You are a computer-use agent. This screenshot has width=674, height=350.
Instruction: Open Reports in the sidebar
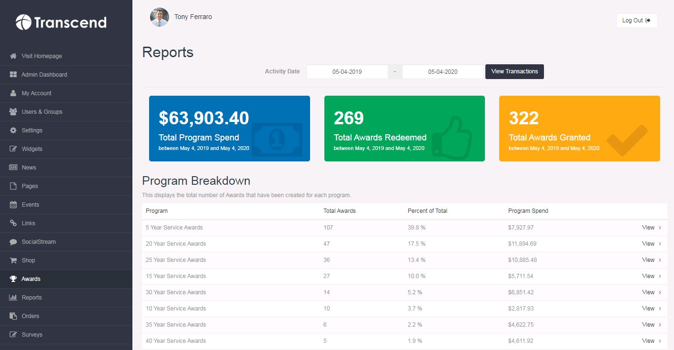click(x=66, y=297)
